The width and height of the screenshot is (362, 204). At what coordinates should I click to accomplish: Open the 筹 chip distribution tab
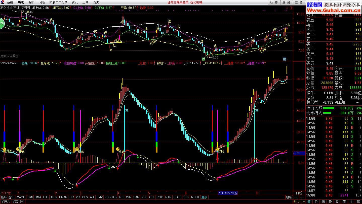(358, 201)
